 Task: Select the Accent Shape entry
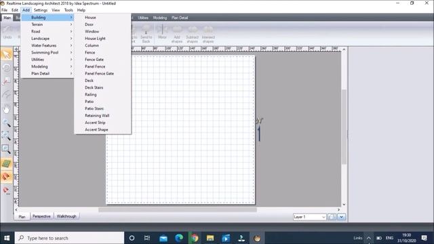click(x=102, y=129)
